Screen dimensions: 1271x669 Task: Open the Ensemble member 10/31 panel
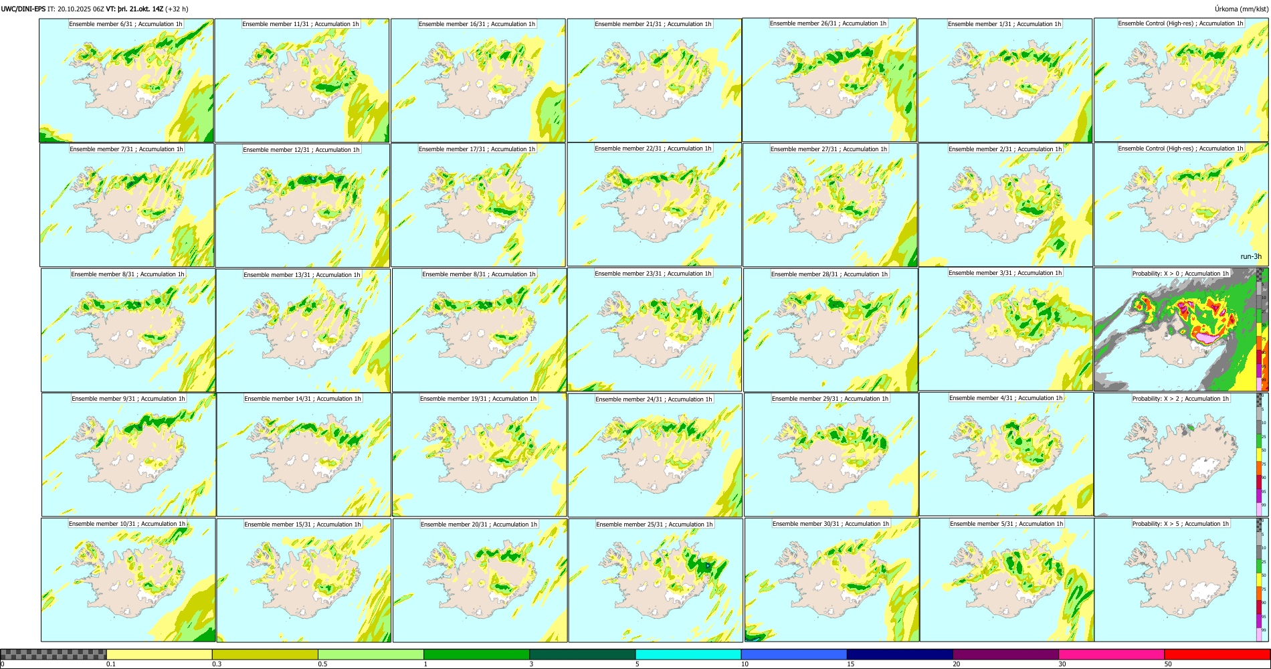128,580
